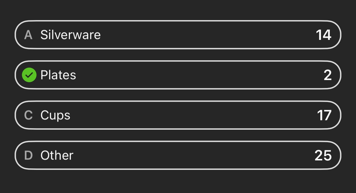This screenshot has width=356, height=193.
Task: Click the Cups label text
Action: click(55, 116)
